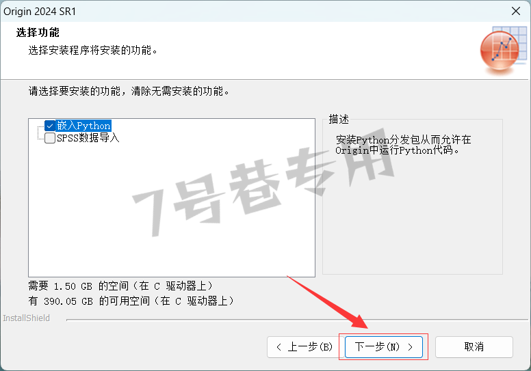
Task: Click the 取消 button
Action: pyautogui.click(x=474, y=346)
